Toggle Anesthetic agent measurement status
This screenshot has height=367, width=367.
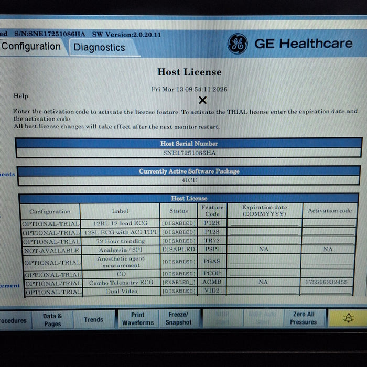click(179, 262)
